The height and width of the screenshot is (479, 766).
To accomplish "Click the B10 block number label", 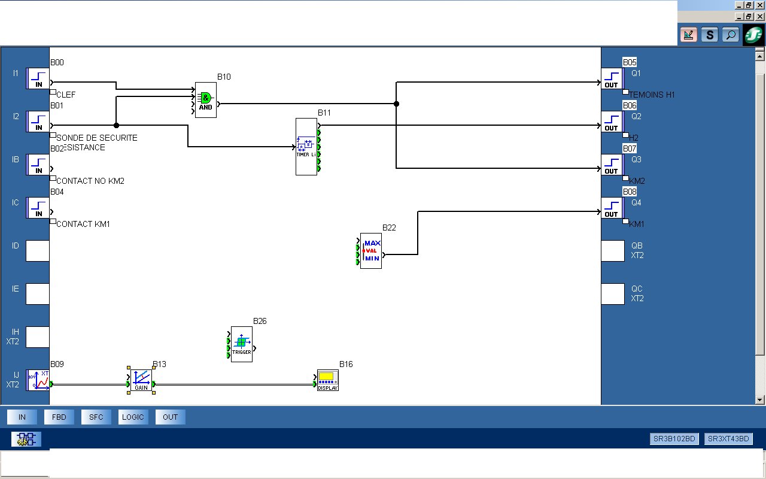I will tap(224, 77).
